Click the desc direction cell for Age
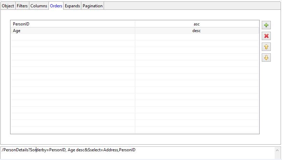Screen dimensions: 282x160 197,31
